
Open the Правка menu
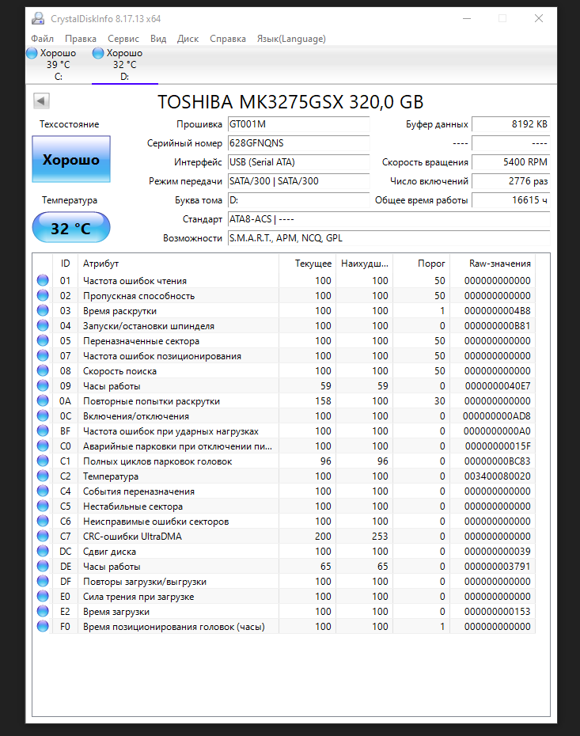click(81, 39)
